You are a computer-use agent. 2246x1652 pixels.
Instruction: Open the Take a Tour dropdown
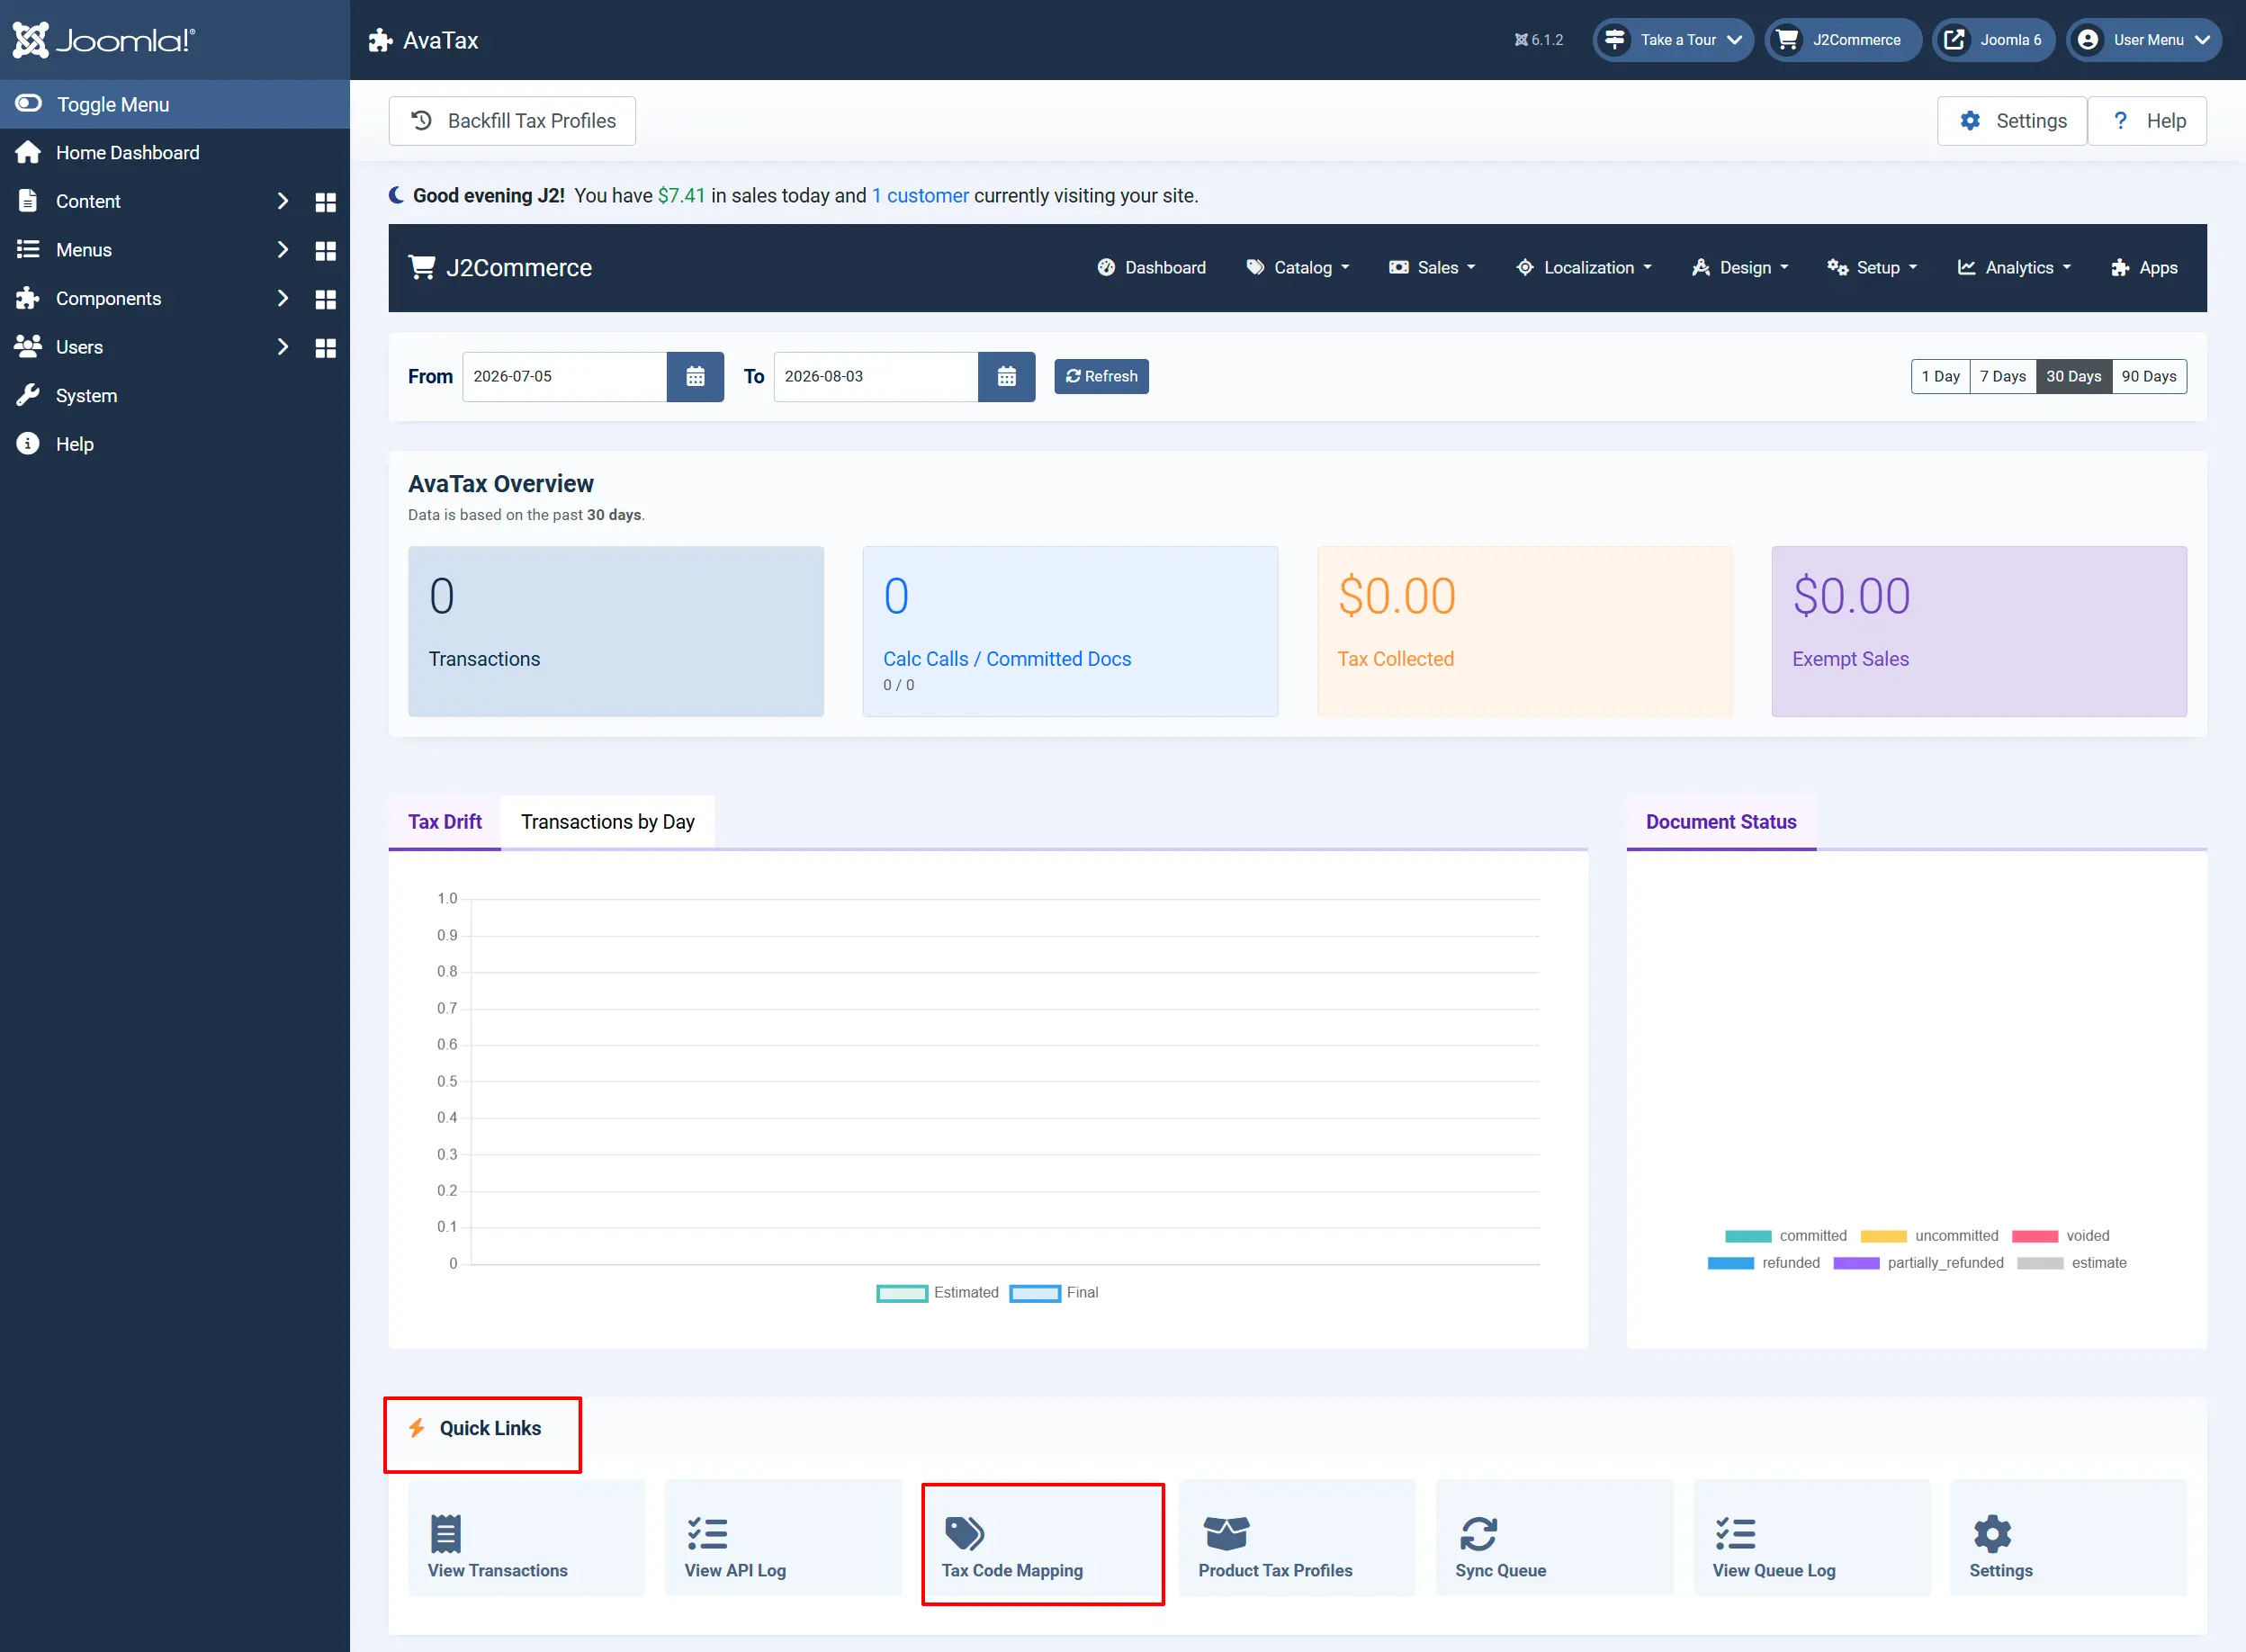click(1673, 40)
